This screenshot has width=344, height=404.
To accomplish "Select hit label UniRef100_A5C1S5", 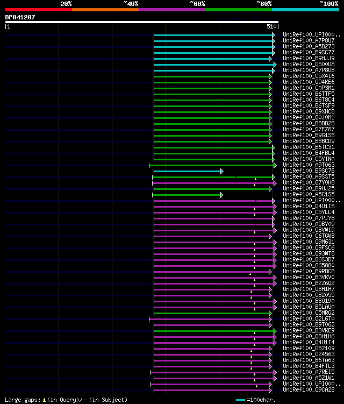I will point(309,195).
